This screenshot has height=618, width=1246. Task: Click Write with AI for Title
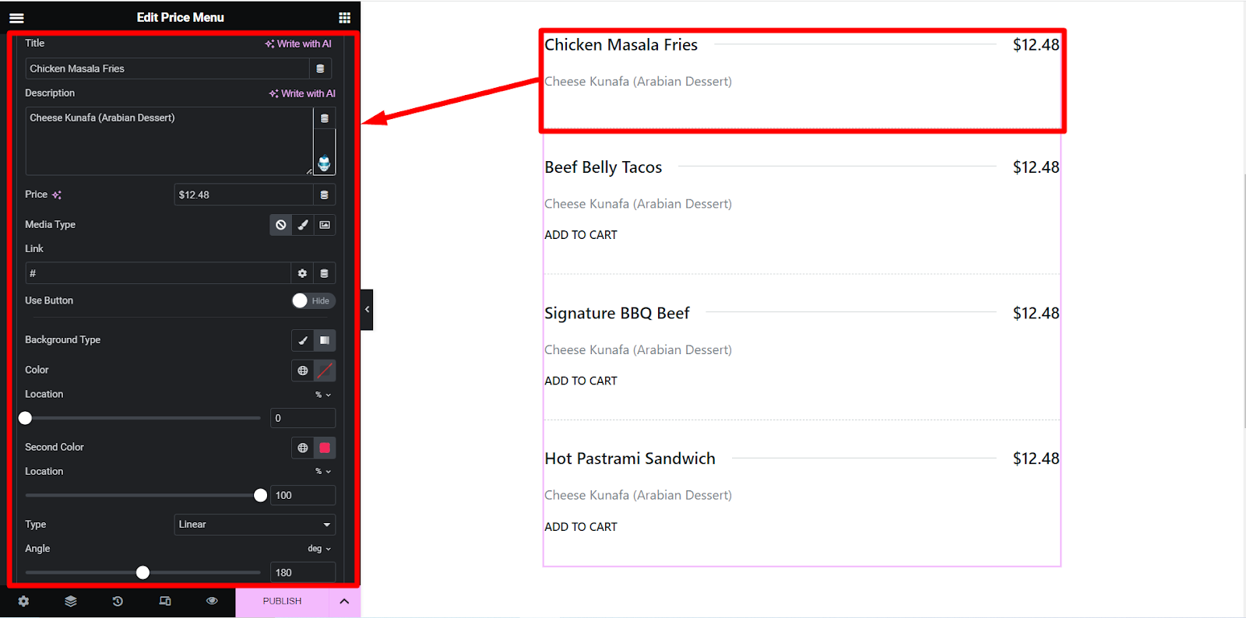coord(298,44)
